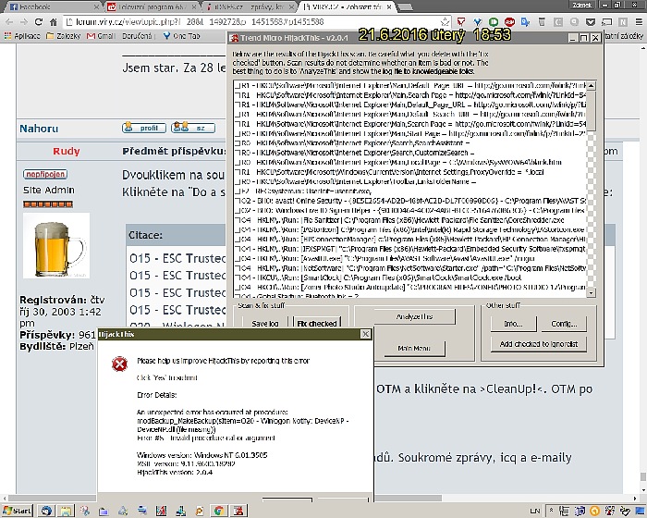Check the R1 ProxyOverride entry
Screen dimensions: 647x518
click(x=238, y=172)
